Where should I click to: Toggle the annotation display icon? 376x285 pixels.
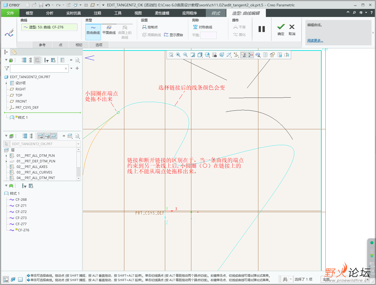click(x=243, y=55)
